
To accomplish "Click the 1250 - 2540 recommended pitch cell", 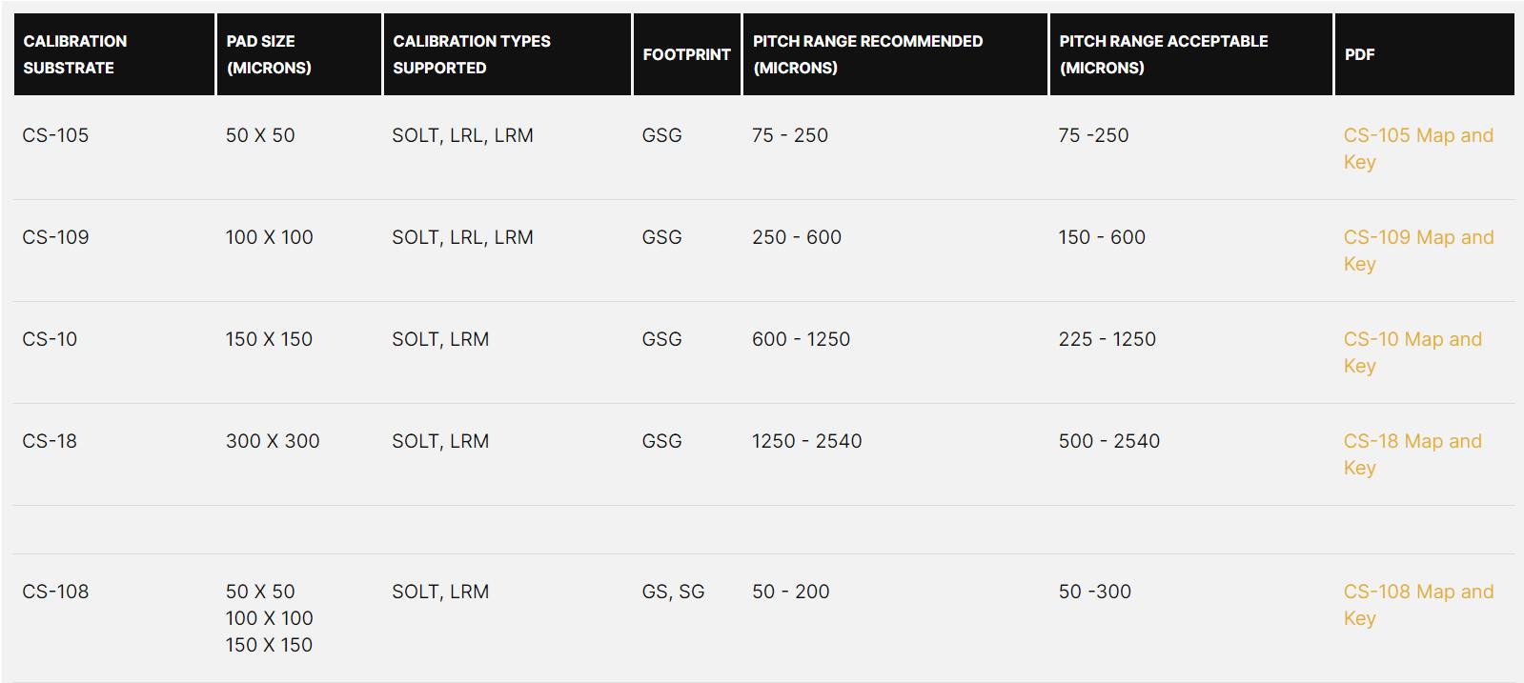I will coord(806,441).
